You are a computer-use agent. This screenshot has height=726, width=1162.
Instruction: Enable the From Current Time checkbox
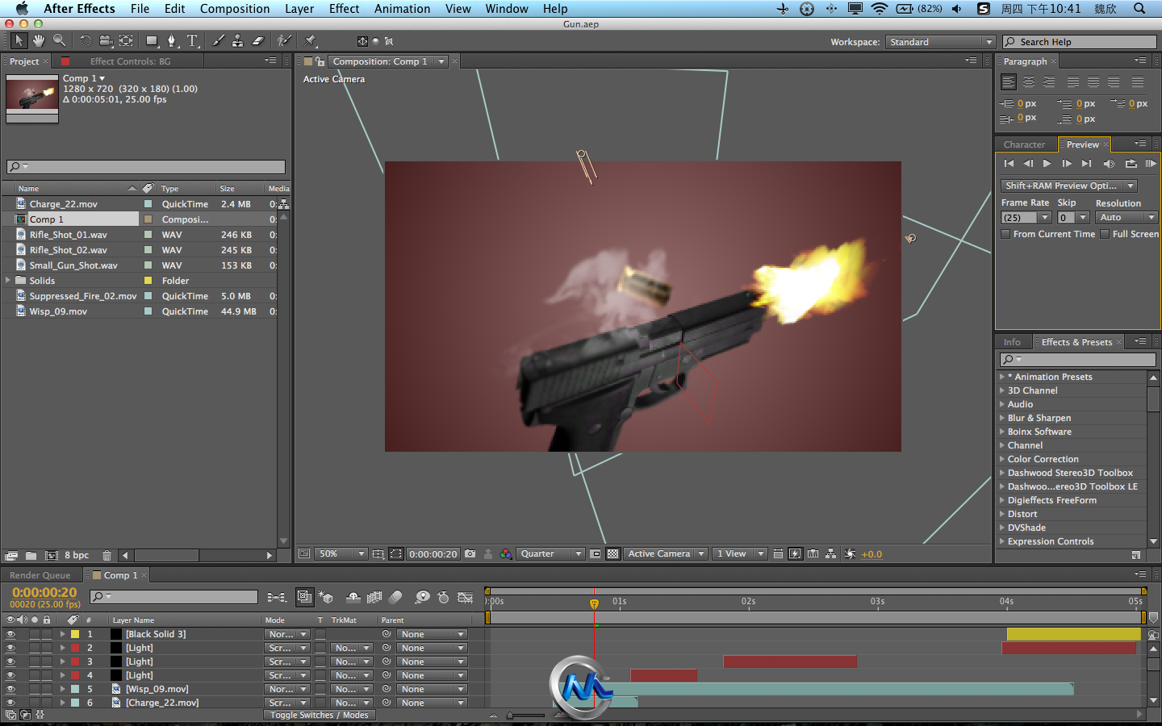[1005, 234]
